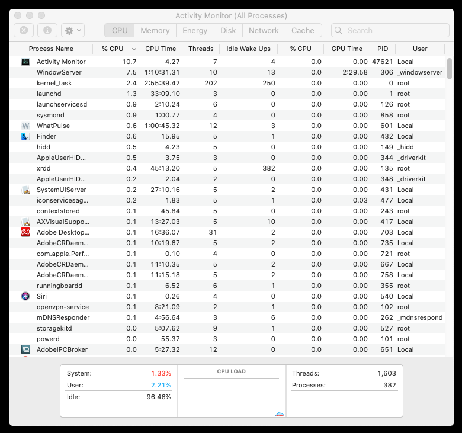Click the magnifying glass search icon
This screenshot has width=462, height=433.
coord(339,30)
